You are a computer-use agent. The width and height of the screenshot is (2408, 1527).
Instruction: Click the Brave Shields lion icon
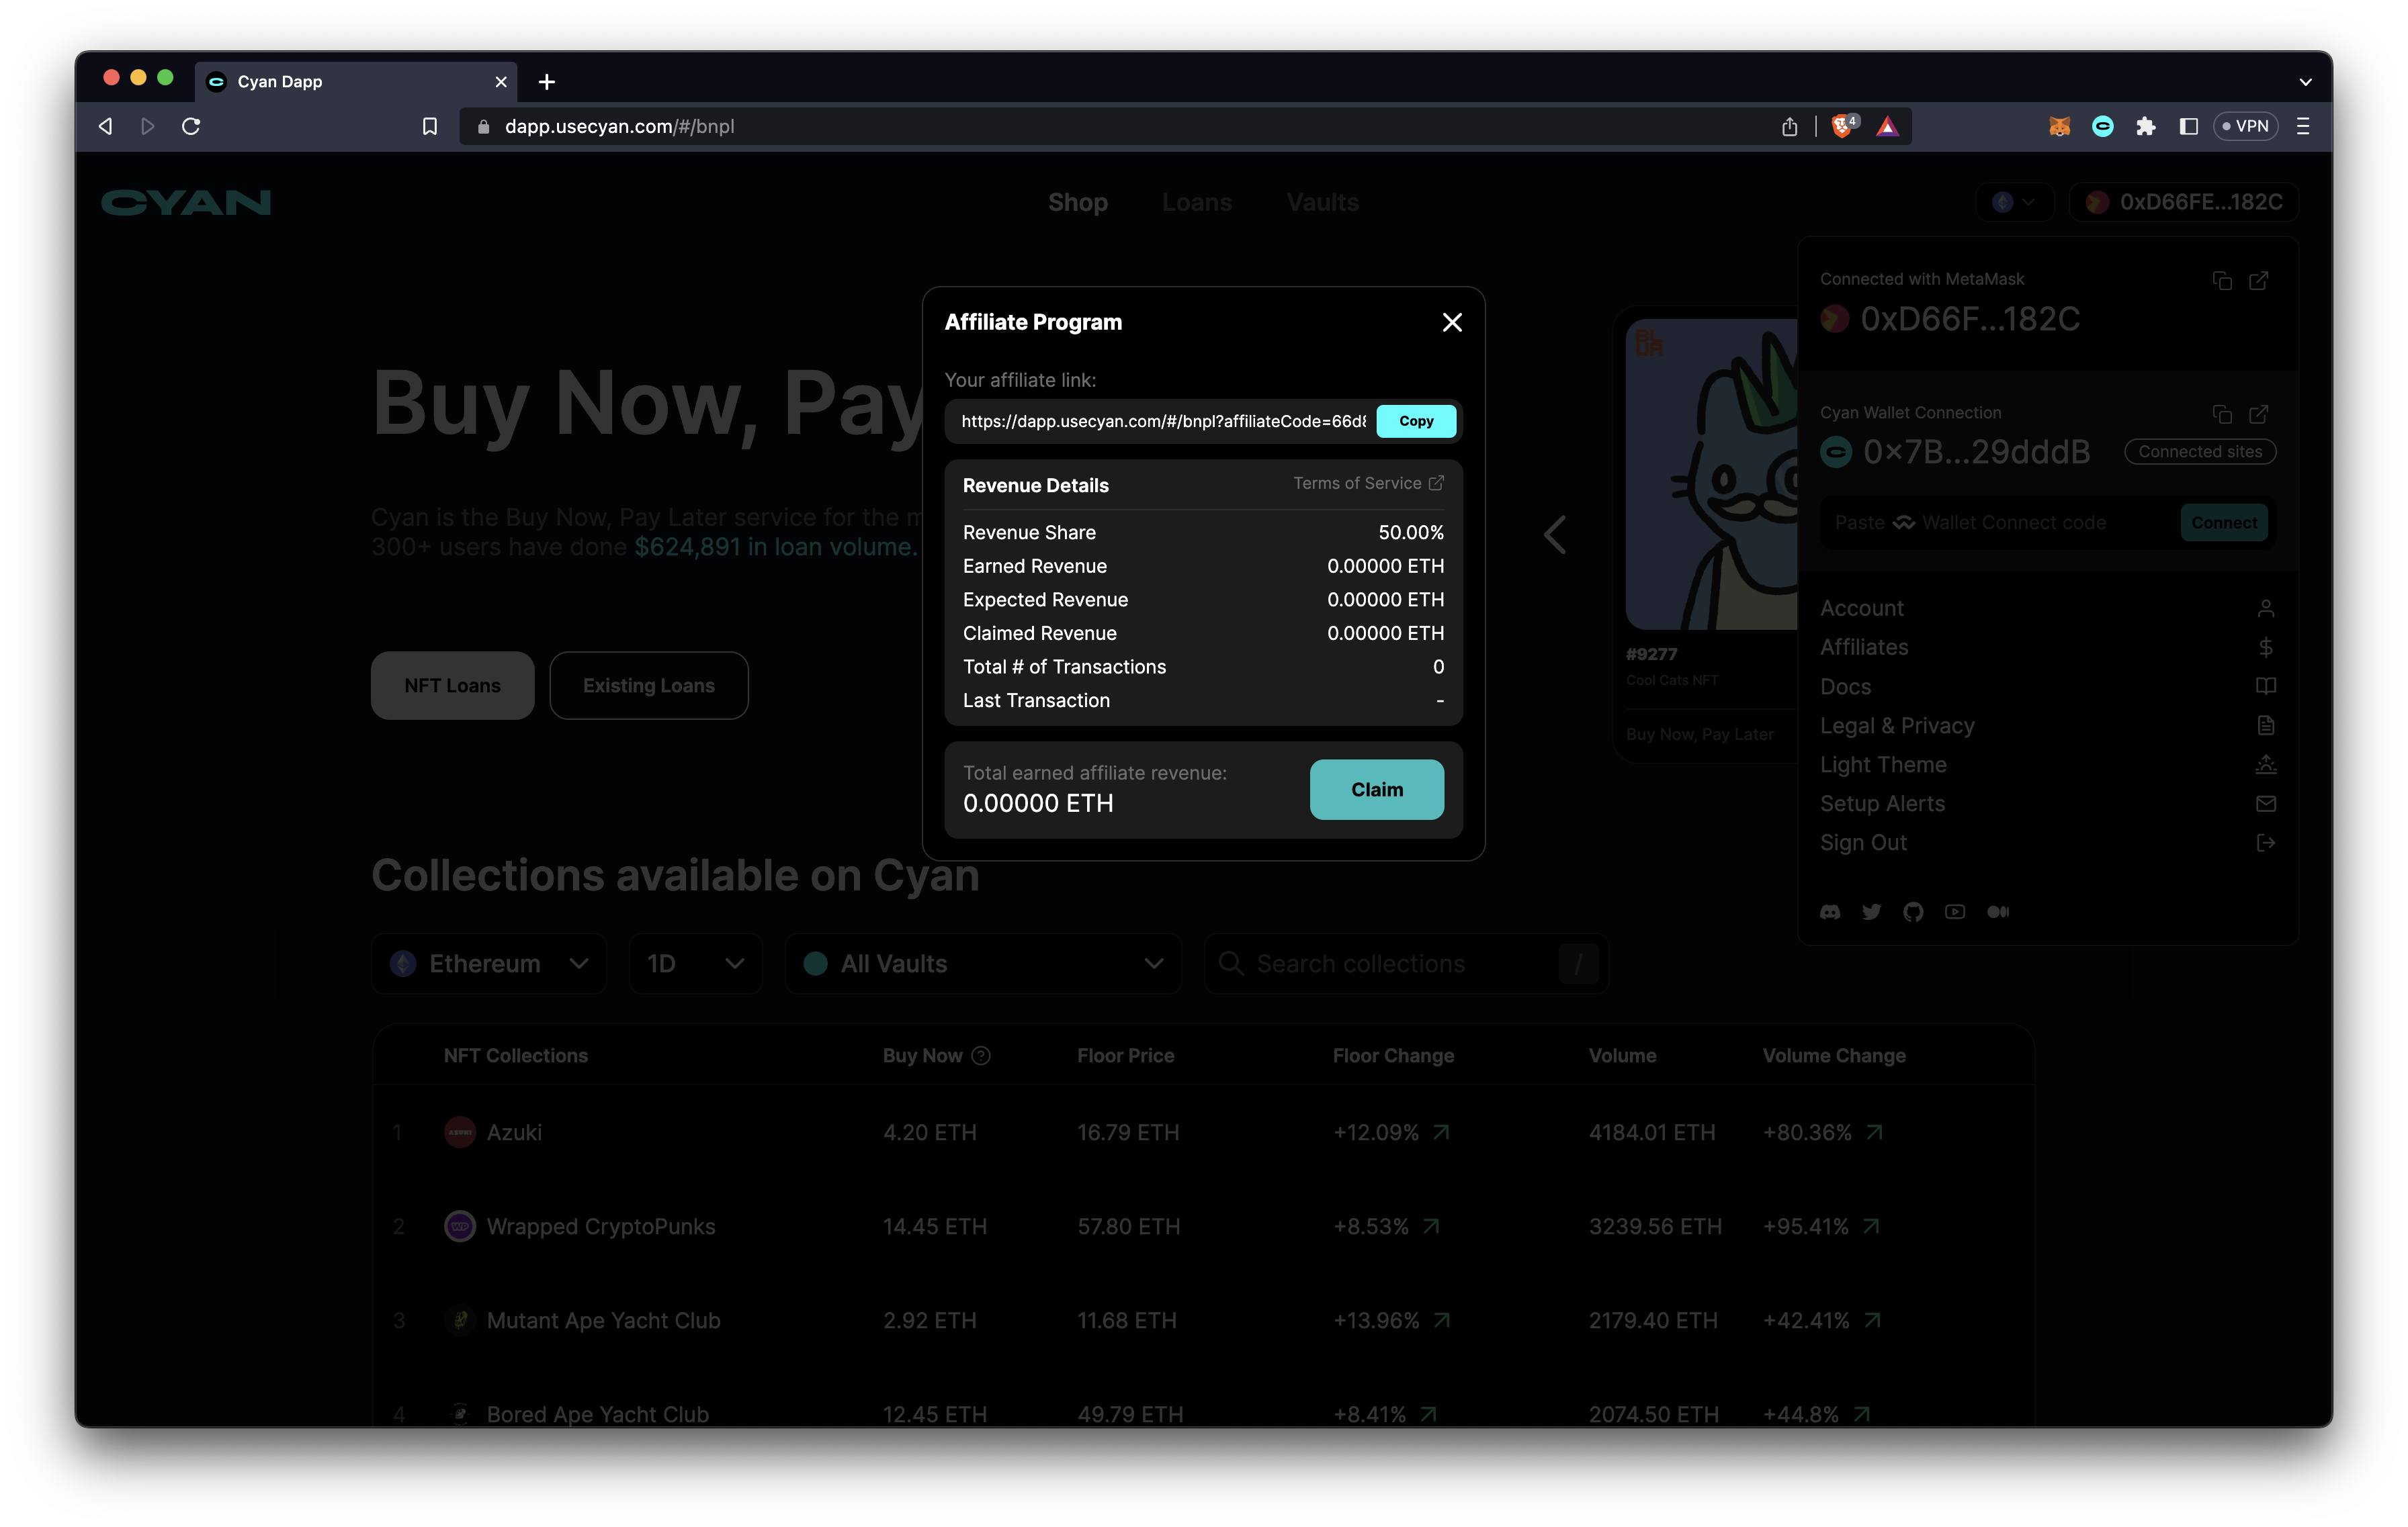pos(1841,126)
